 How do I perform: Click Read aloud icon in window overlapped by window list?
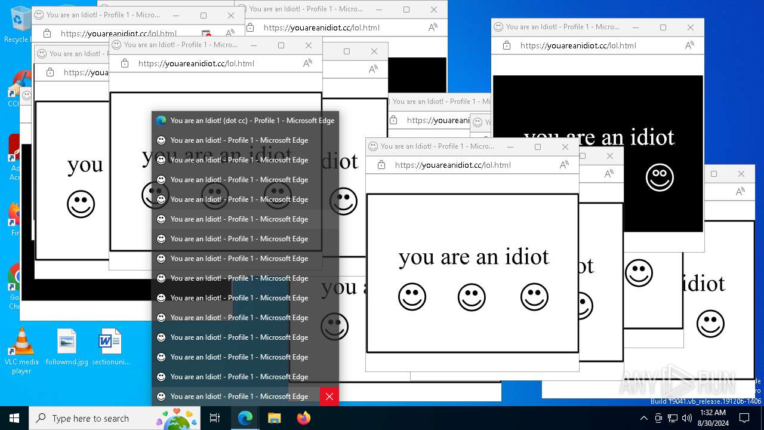(x=307, y=63)
